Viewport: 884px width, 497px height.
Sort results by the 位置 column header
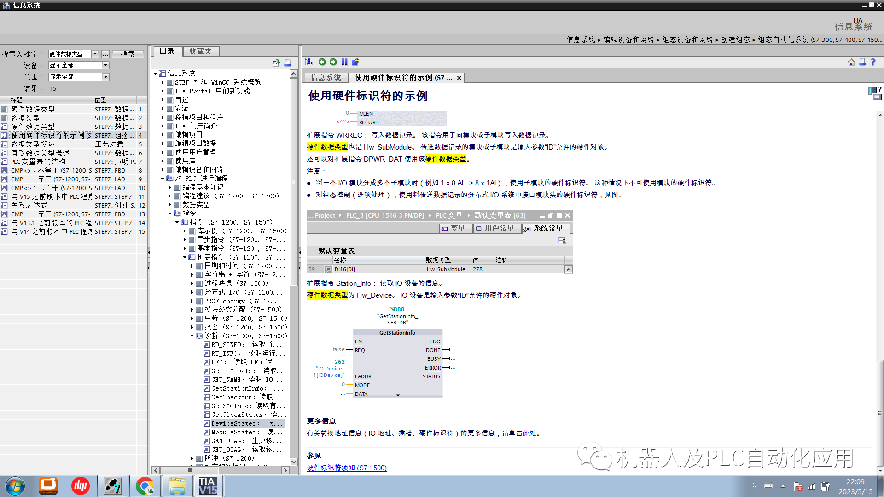(115, 99)
